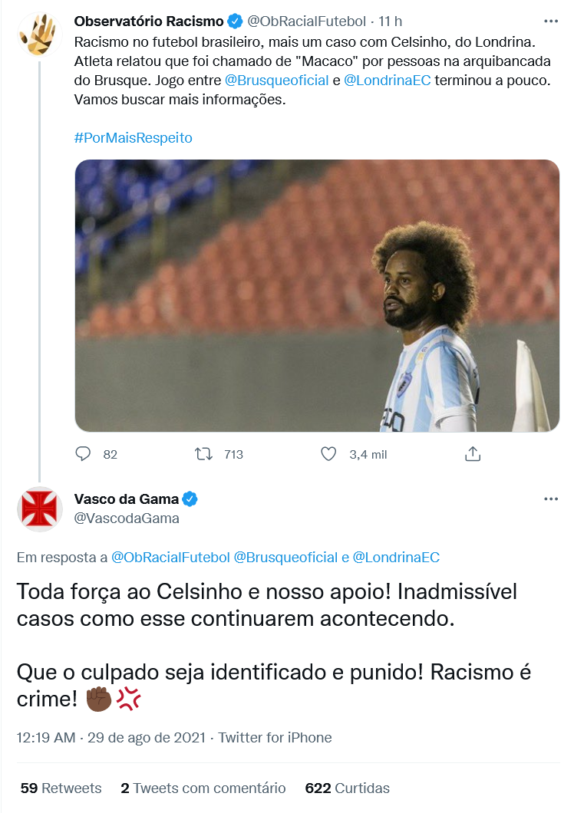Screen dimensions: 574x813
Task: Open the Celsinho photo in tweet
Action: point(317,295)
